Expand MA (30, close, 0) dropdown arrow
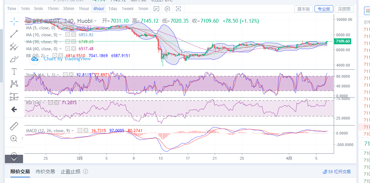This screenshot has width=370, height=183. pos(60,42)
